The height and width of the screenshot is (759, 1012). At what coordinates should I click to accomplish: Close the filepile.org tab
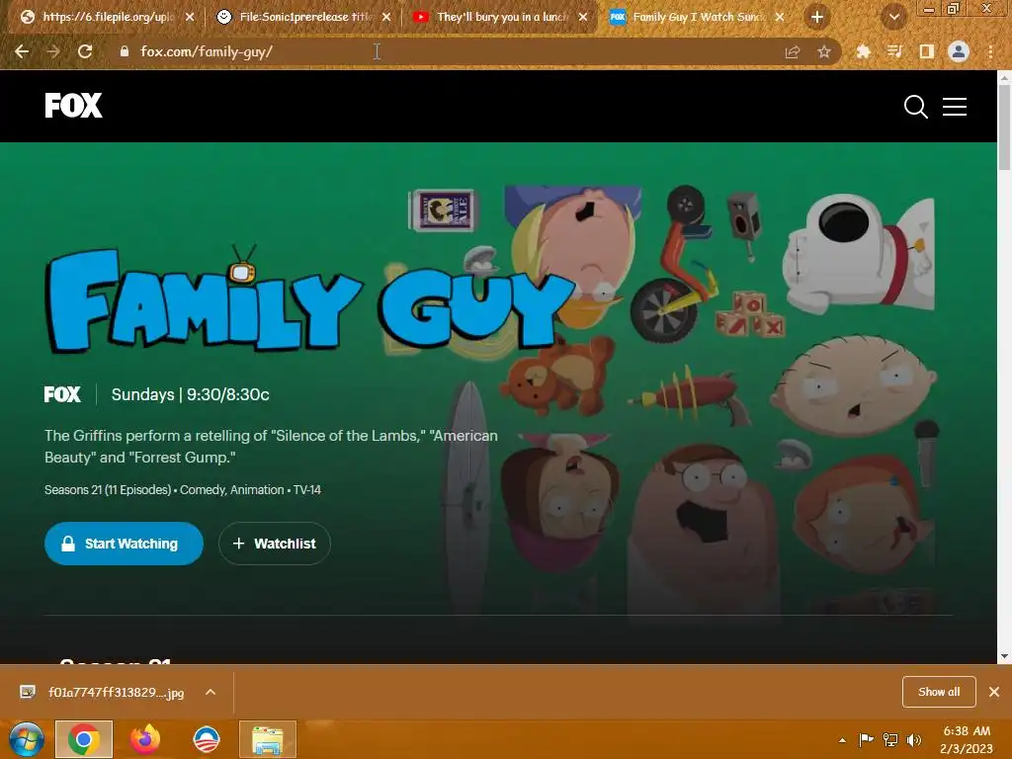tap(190, 17)
